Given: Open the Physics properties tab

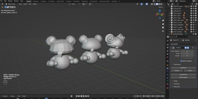Looking at the screenshot, I should click(168, 75).
